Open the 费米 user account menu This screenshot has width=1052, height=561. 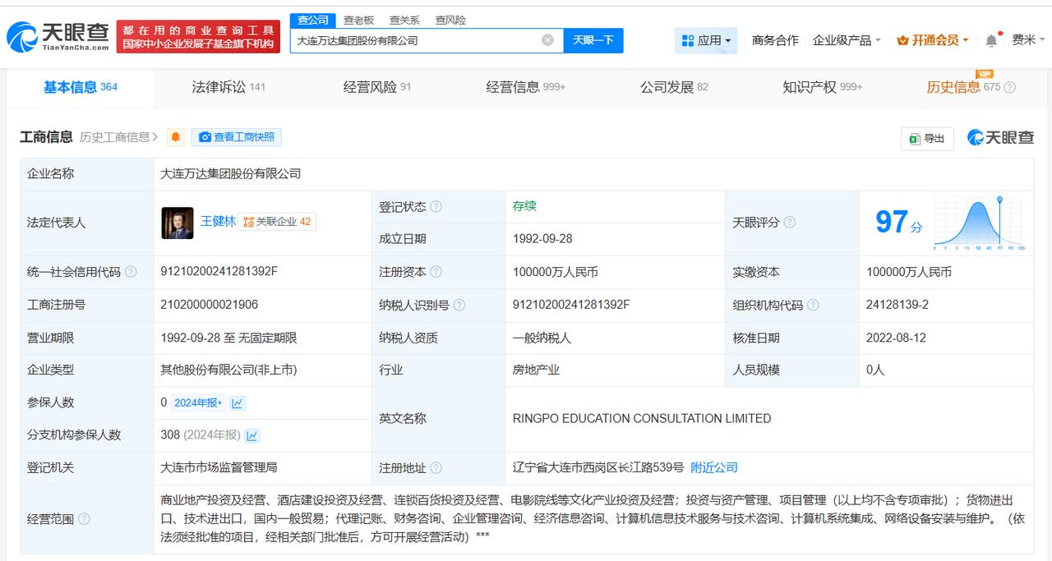[1028, 40]
